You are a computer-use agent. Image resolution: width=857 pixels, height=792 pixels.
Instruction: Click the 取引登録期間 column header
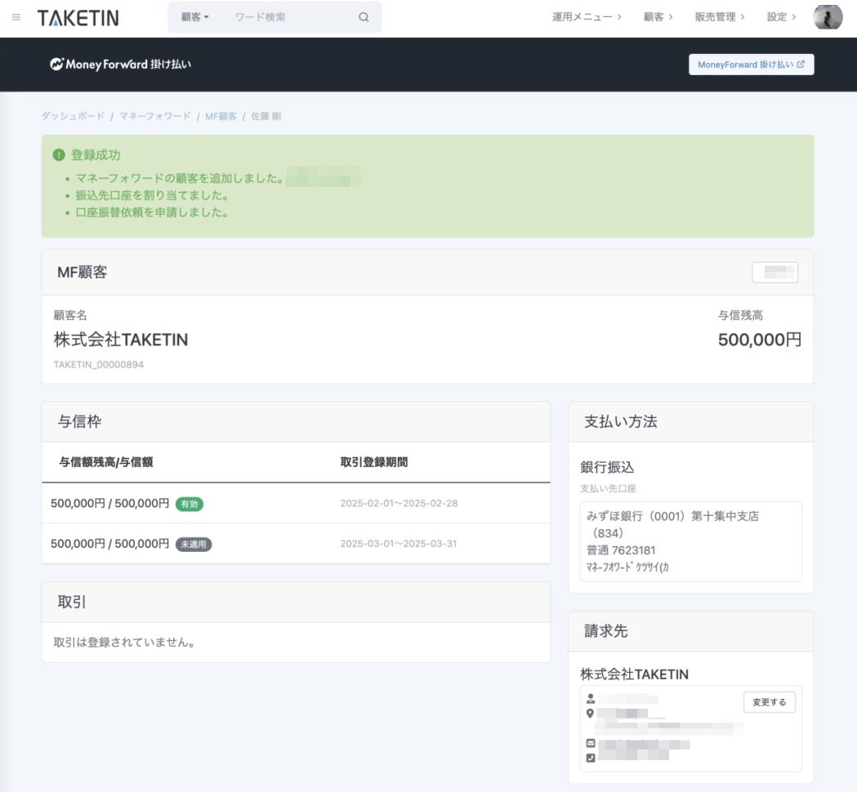coord(374,462)
